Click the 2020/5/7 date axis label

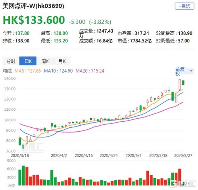pyautogui.click(x=133, y=155)
